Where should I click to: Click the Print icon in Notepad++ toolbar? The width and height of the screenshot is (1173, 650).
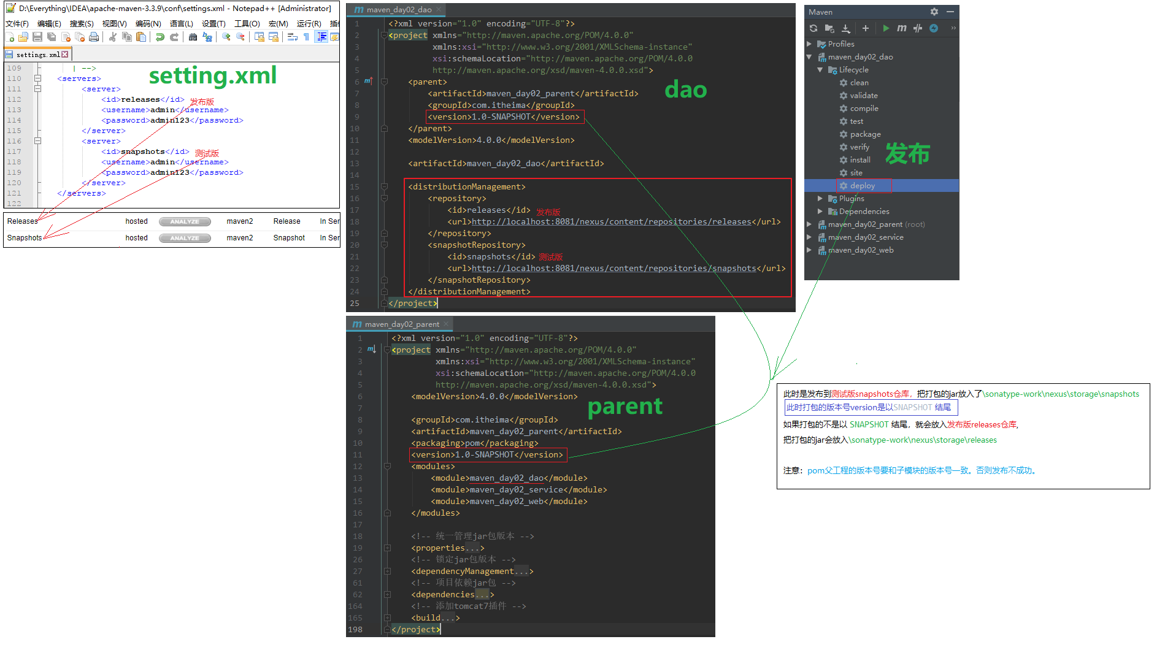coord(94,37)
